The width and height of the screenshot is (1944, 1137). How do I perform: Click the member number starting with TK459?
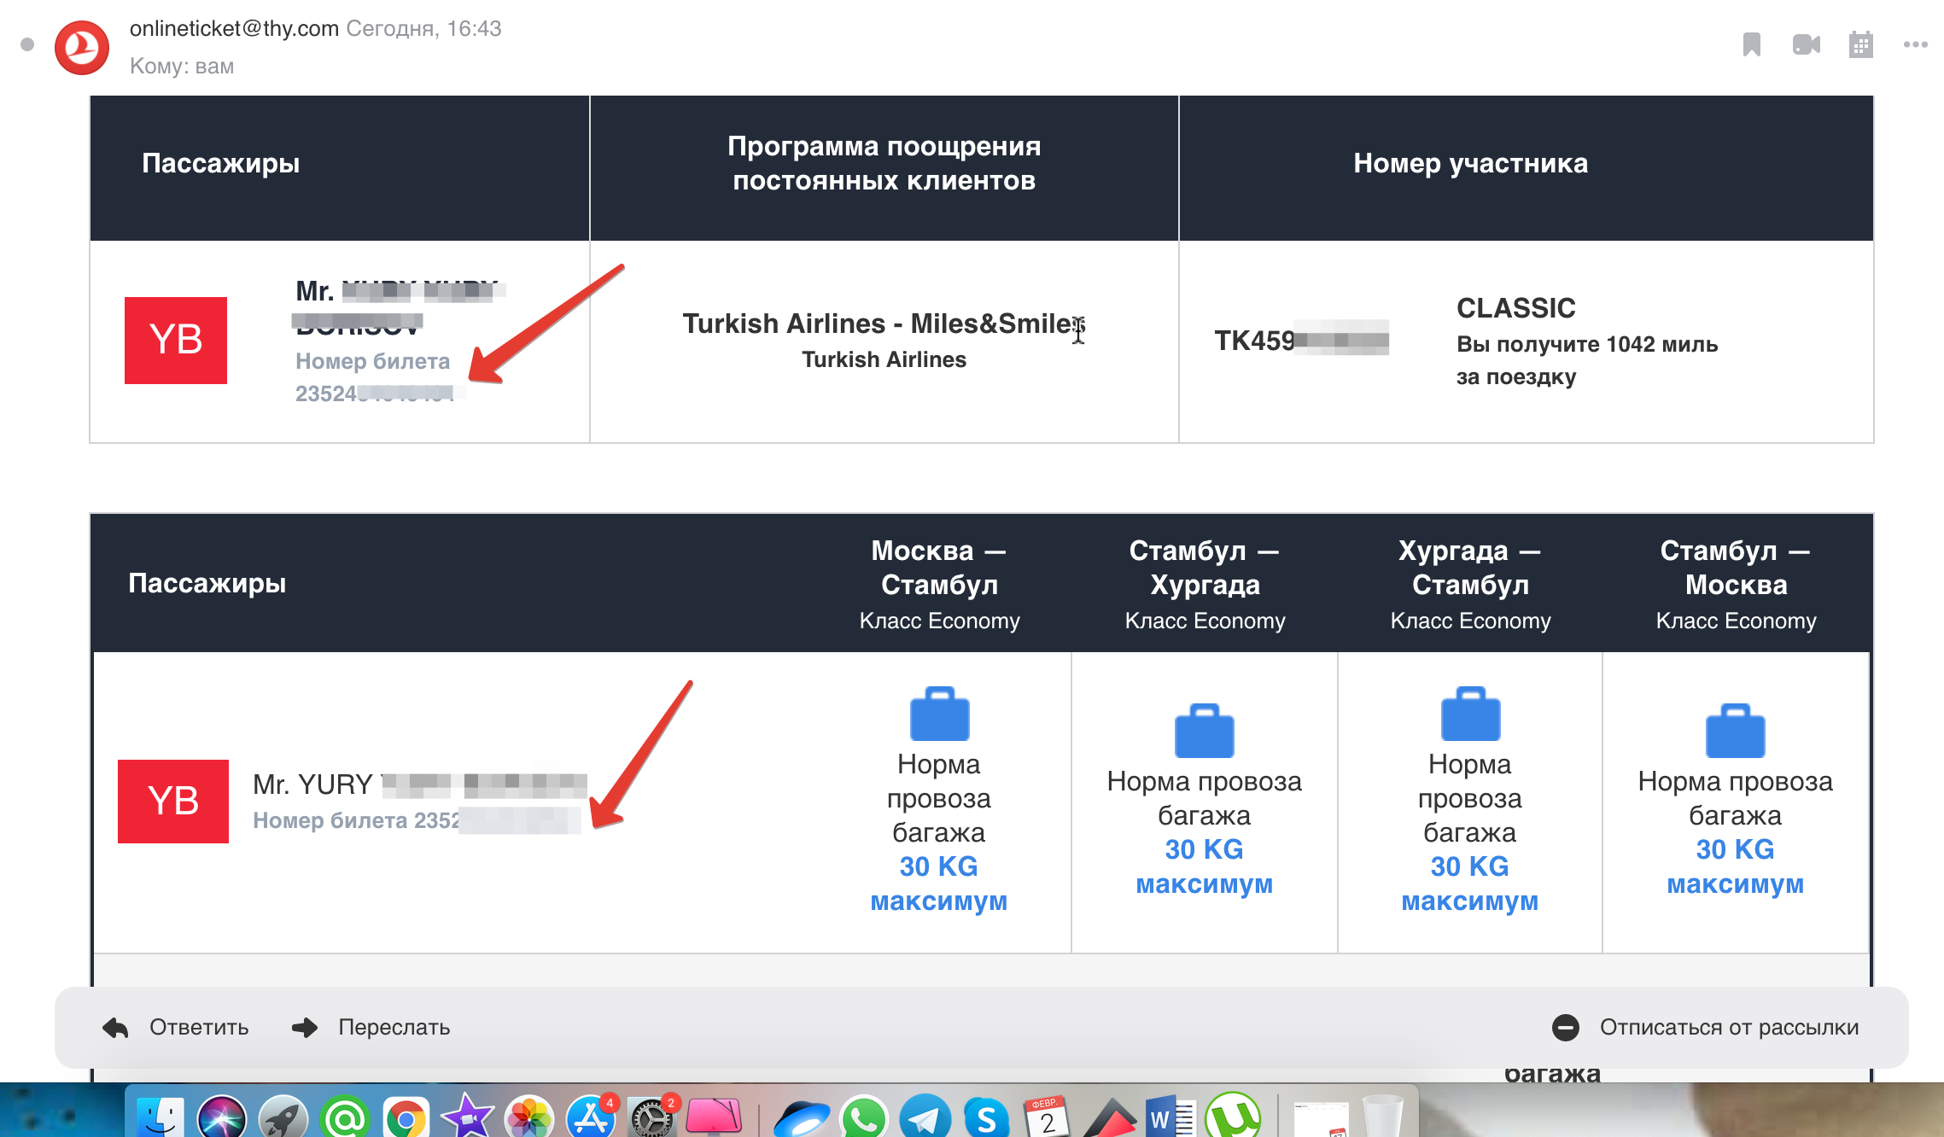1301,341
